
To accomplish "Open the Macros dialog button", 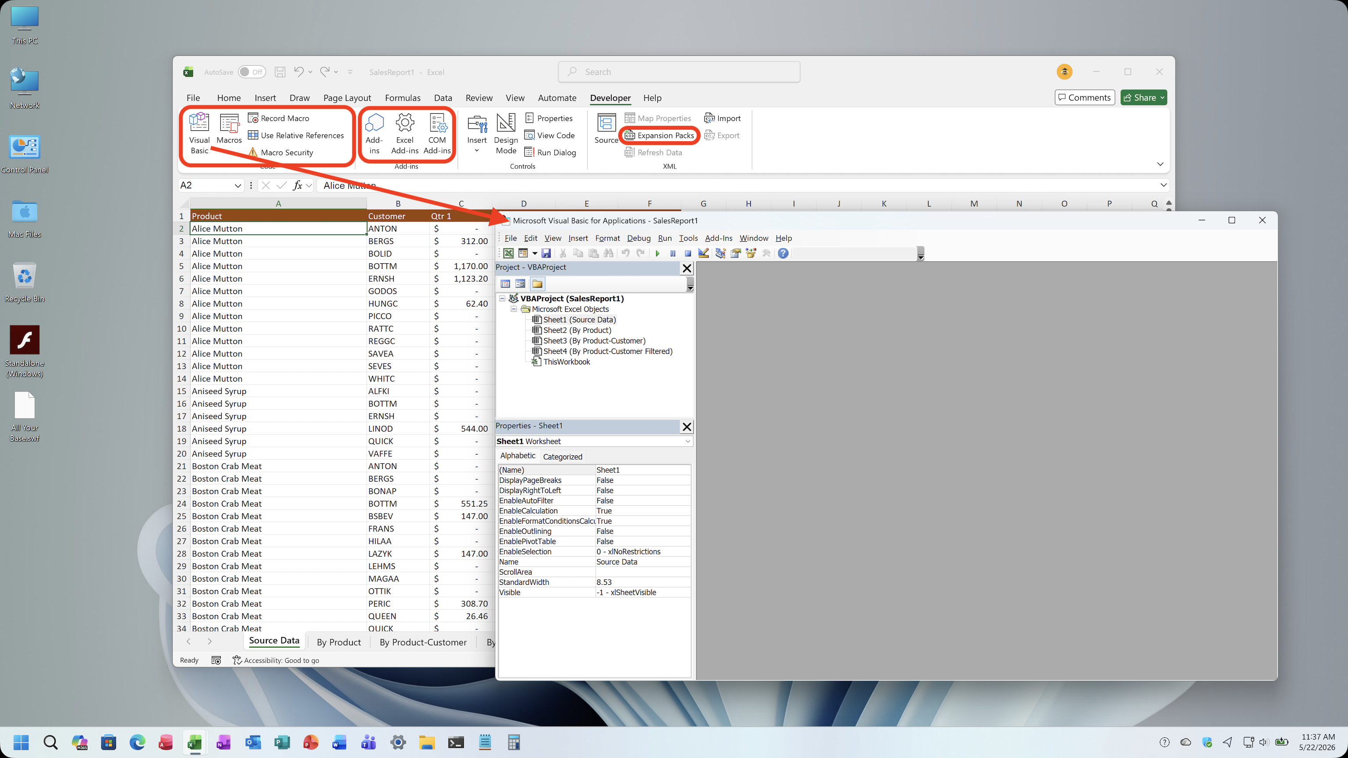I will [x=229, y=129].
